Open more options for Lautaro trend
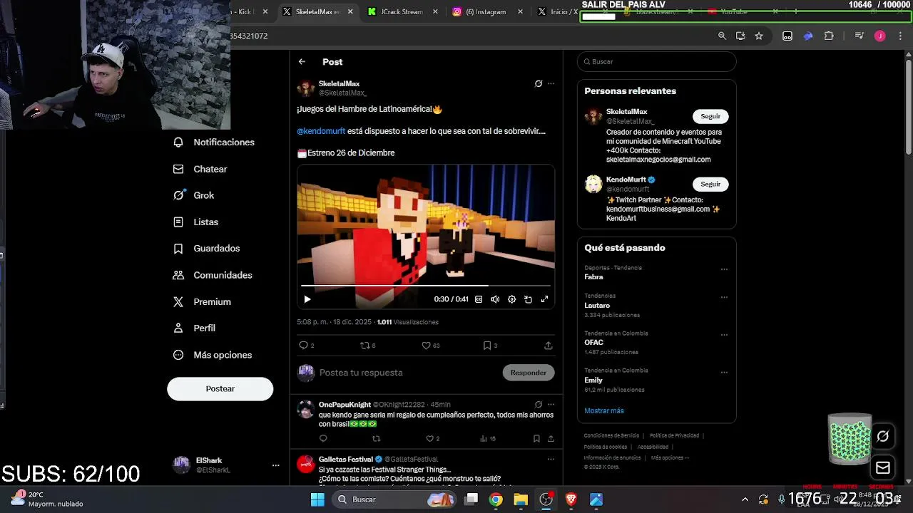 724,297
